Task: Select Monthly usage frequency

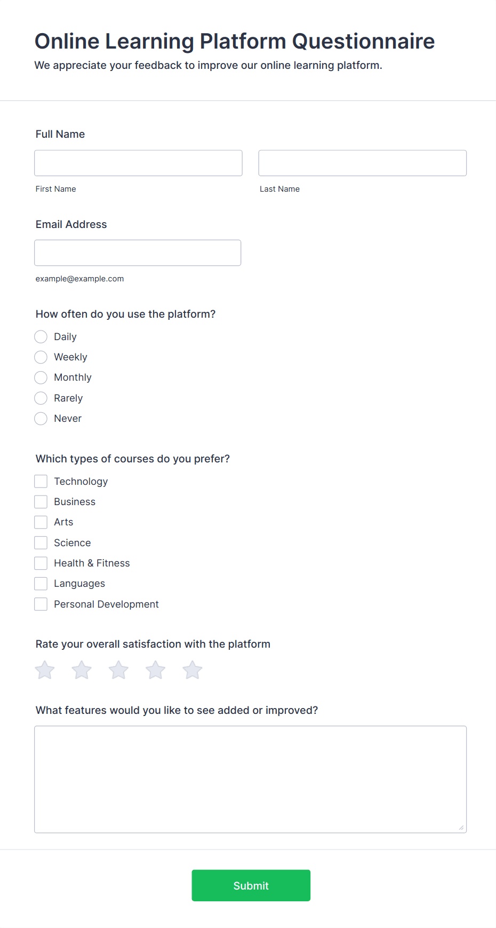Action: tap(41, 378)
